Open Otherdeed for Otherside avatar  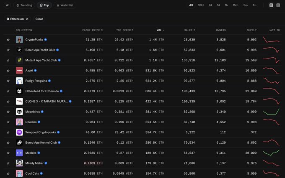pyautogui.click(x=19, y=91)
